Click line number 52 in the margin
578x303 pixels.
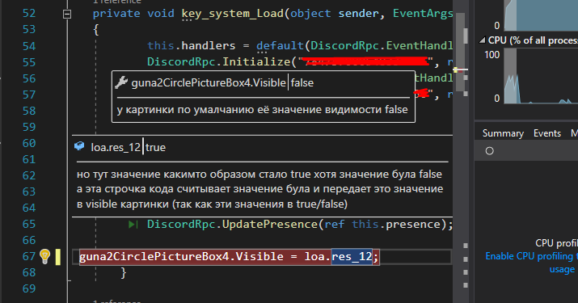click(29, 14)
